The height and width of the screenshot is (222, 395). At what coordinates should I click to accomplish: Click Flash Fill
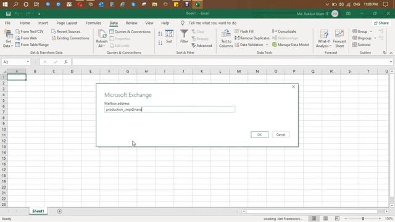click(x=244, y=31)
